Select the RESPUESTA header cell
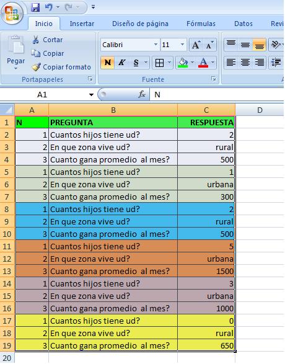 [x=206, y=122]
